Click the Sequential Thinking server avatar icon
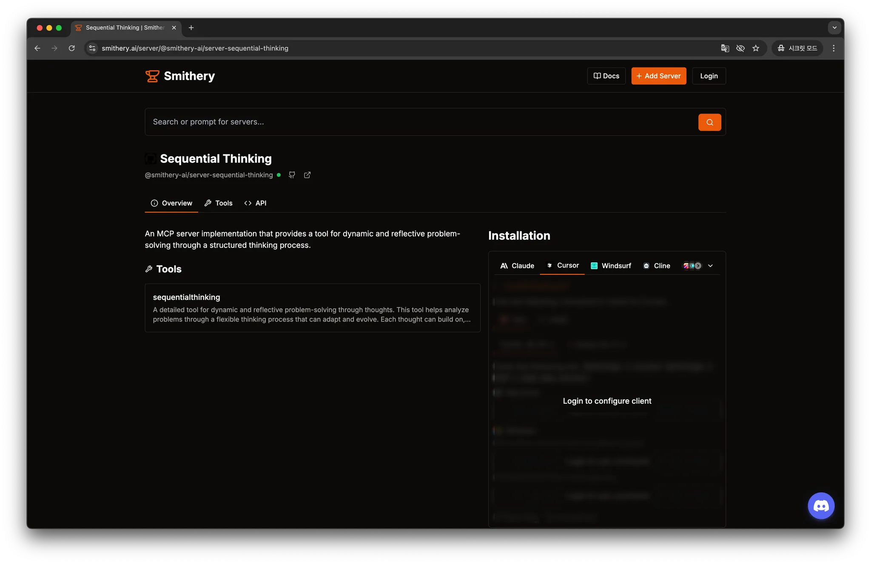 [x=151, y=159]
